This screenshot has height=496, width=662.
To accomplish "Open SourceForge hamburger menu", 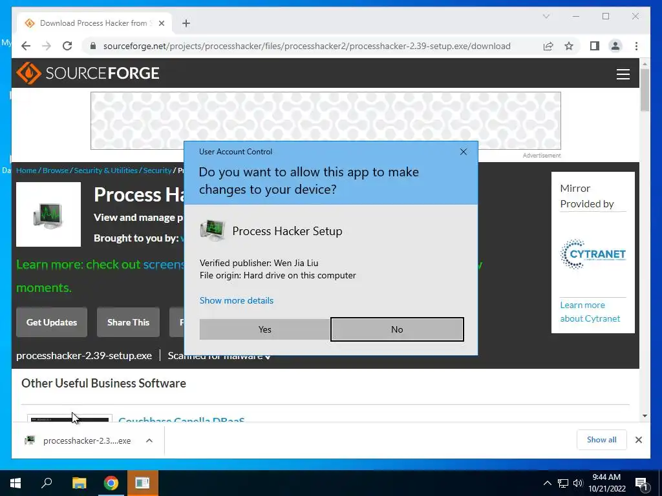I will tap(623, 74).
